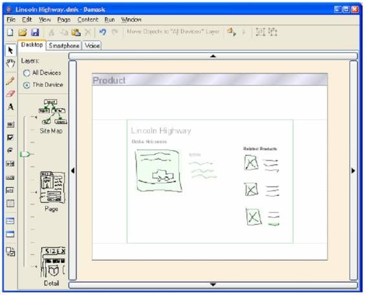Select the checkbox widget tool in the toolbox
The image size is (365, 295).
10,137
